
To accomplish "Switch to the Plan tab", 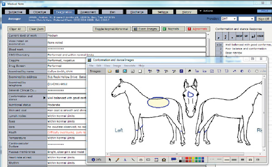I will (112, 12).
